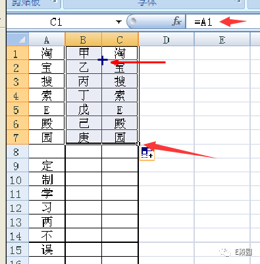260x264 pixels.
Task: Select row 4 header
Action: coord(18,95)
